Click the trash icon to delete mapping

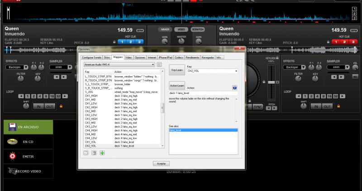(94, 153)
